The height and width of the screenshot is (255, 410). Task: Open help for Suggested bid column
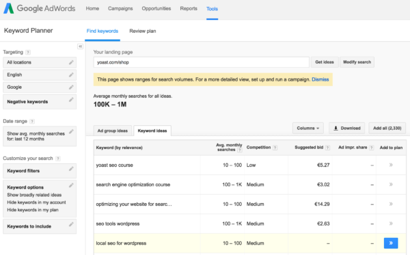tap(327, 148)
